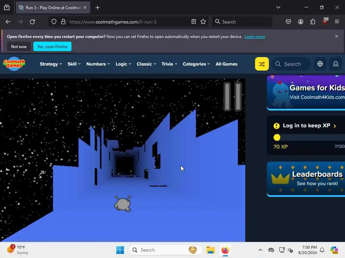Expand the Categories menu
Viewport: 345px width, 258px height.
tap(196, 64)
